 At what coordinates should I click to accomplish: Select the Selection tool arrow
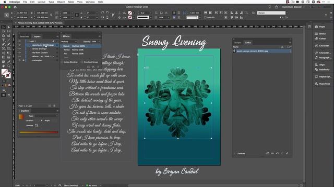tap(4, 27)
